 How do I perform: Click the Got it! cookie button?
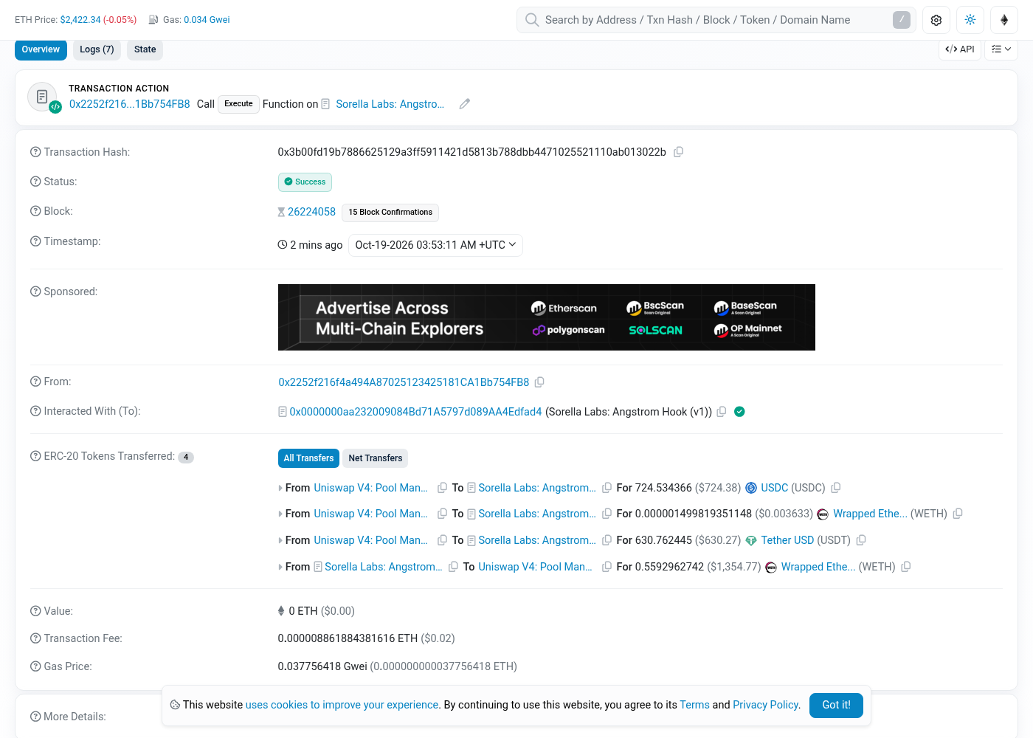coord(836,705)
